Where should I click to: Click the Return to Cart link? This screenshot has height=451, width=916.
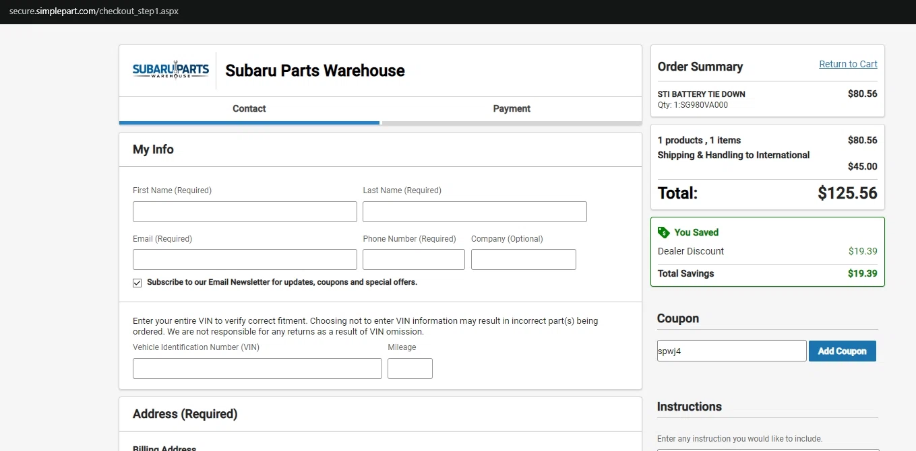pos(848,64)
